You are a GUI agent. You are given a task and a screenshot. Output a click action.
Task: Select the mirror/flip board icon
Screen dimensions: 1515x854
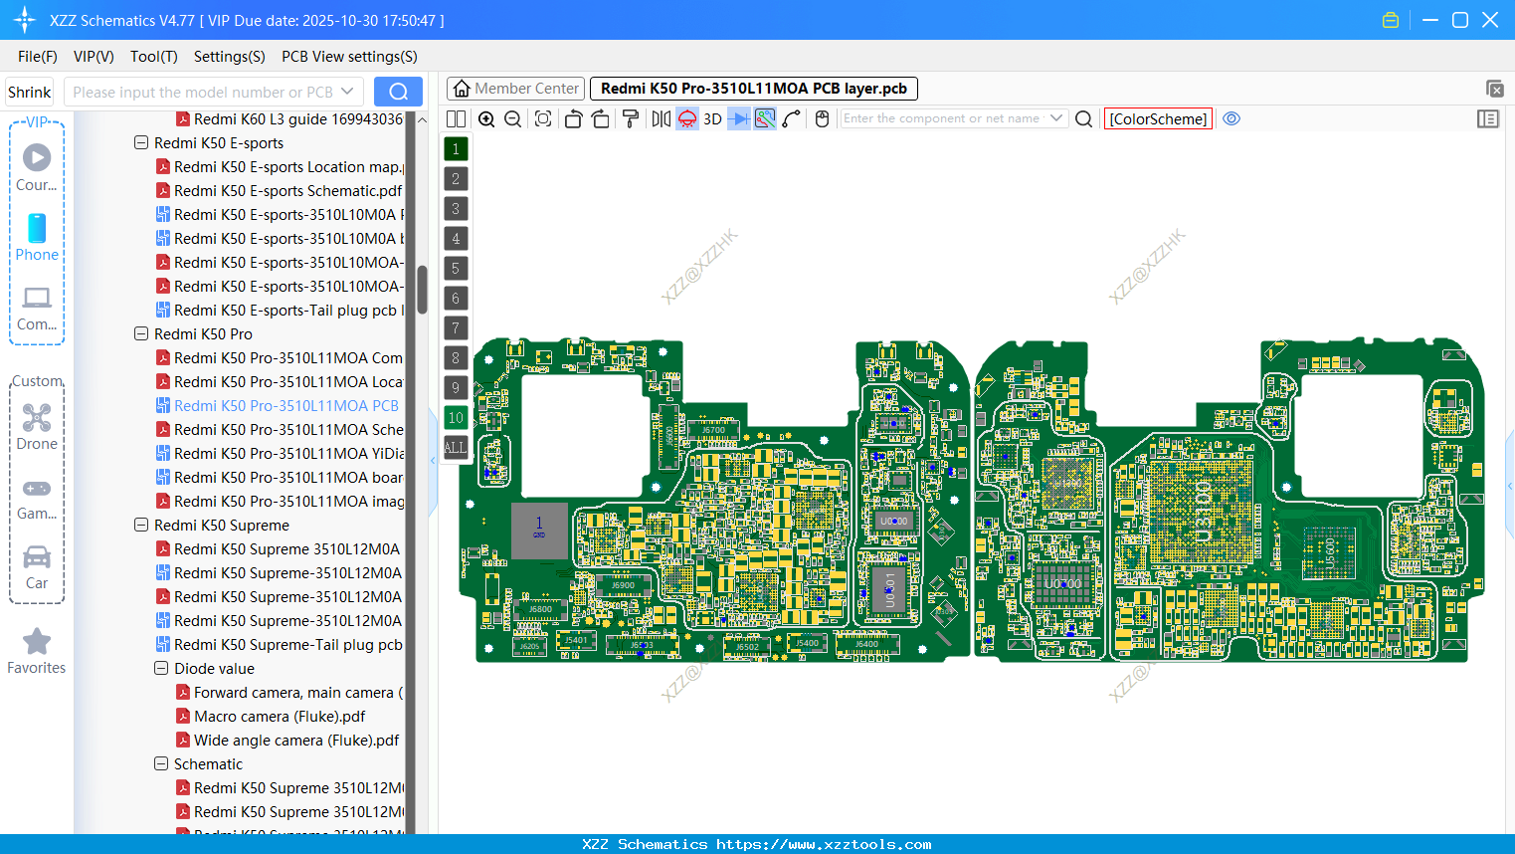(x=660, y=118)
